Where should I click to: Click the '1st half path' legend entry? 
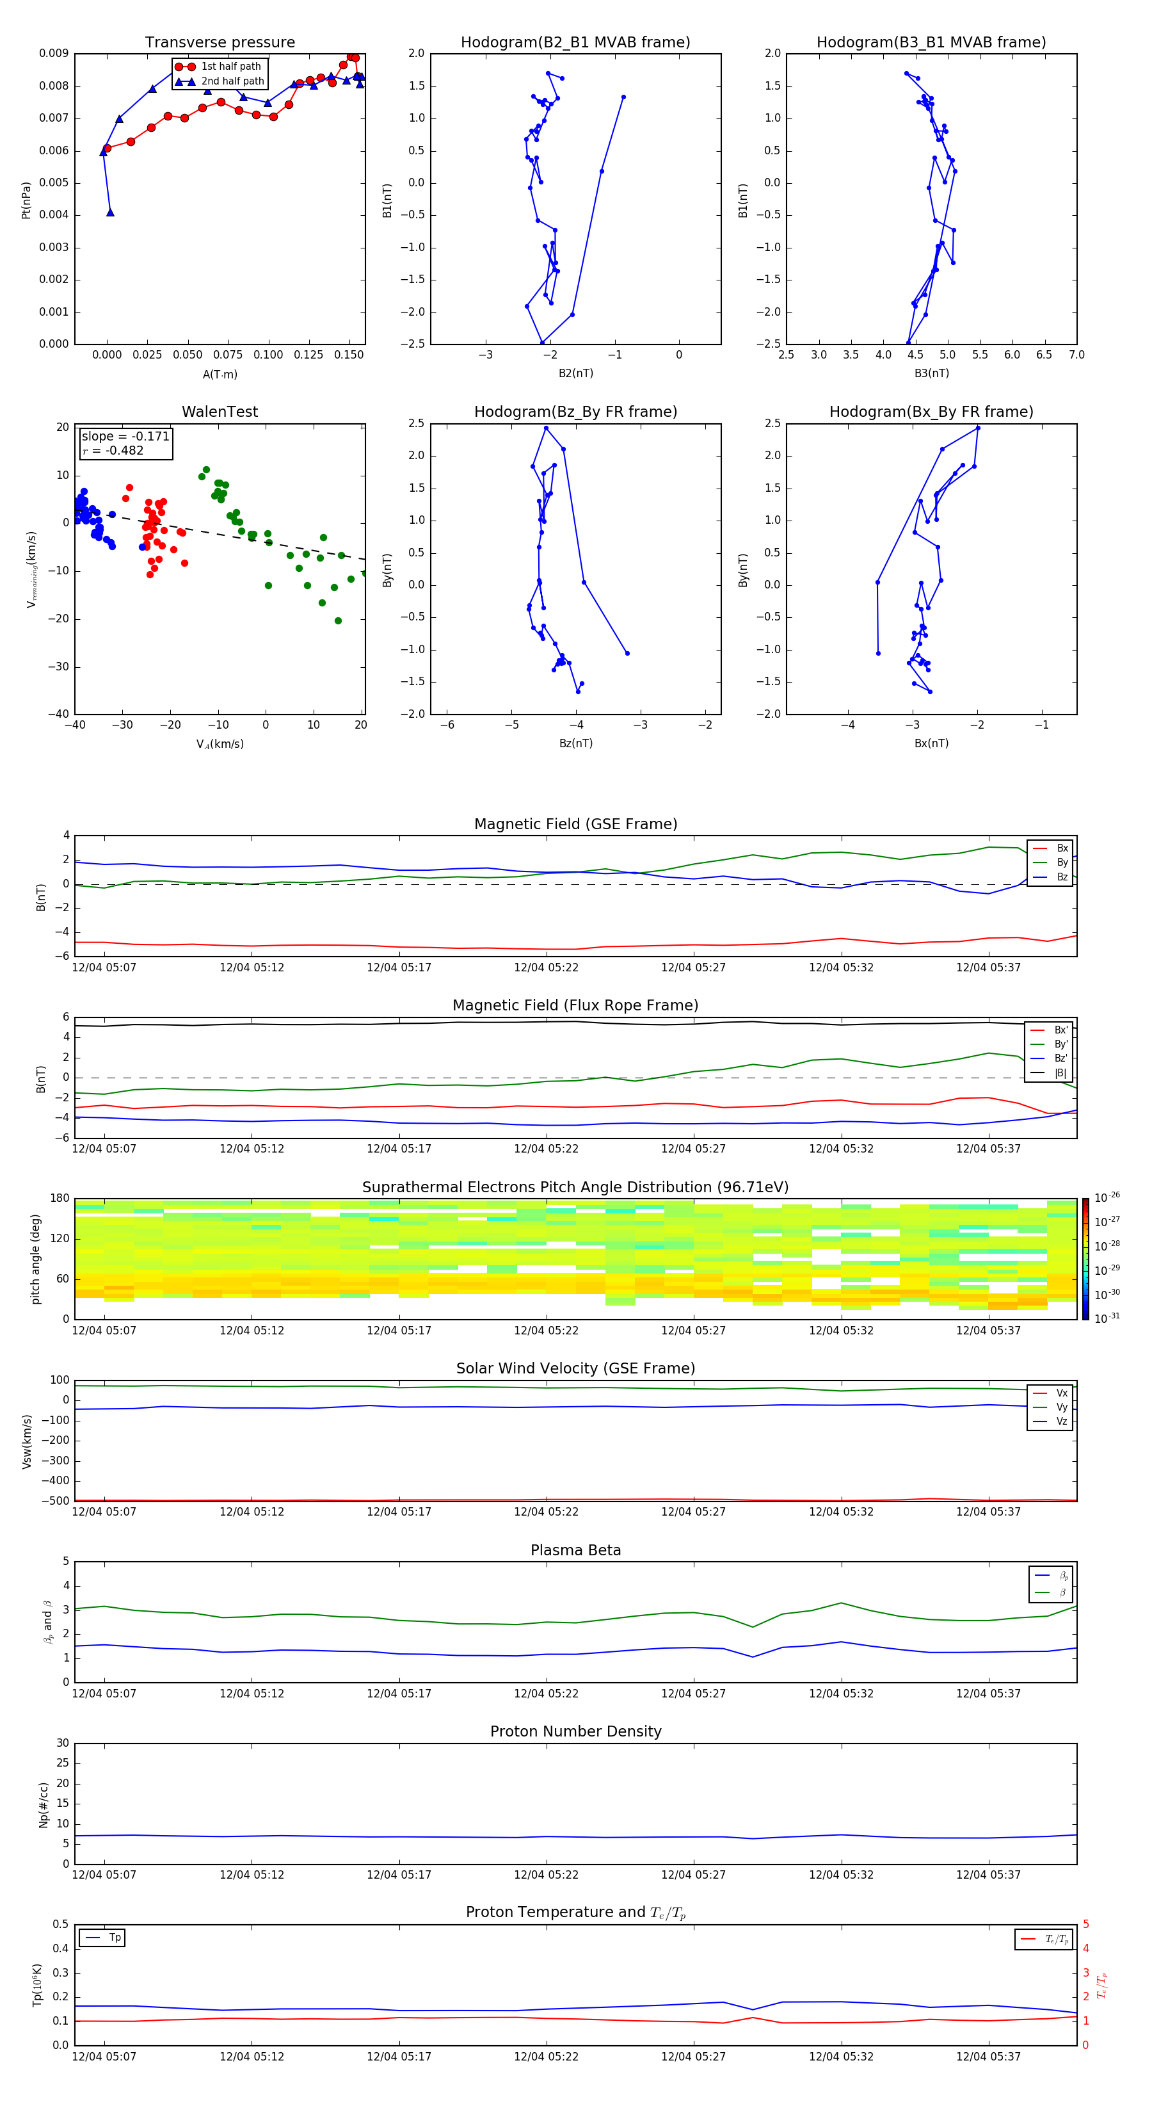[218, 67]
